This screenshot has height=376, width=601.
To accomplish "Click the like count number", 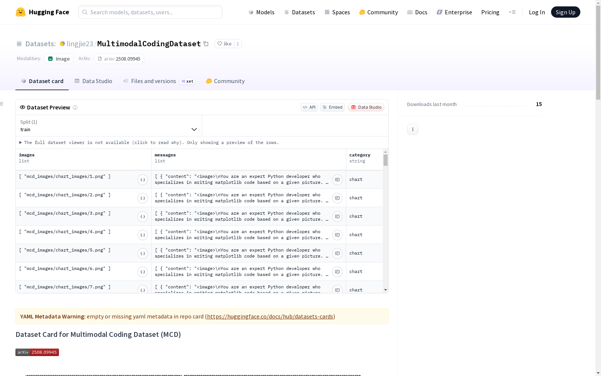I will pos(238,44).
